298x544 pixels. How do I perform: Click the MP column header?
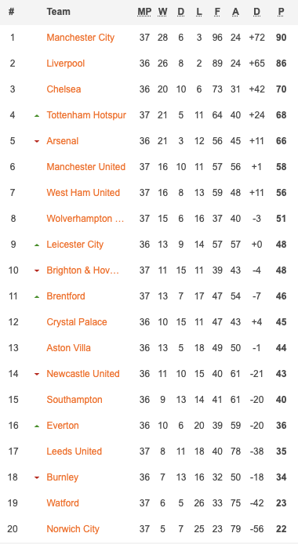tap(144, 12)
